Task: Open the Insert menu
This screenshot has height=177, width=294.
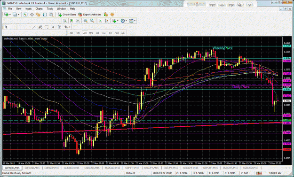Action: tap(29, 8)
